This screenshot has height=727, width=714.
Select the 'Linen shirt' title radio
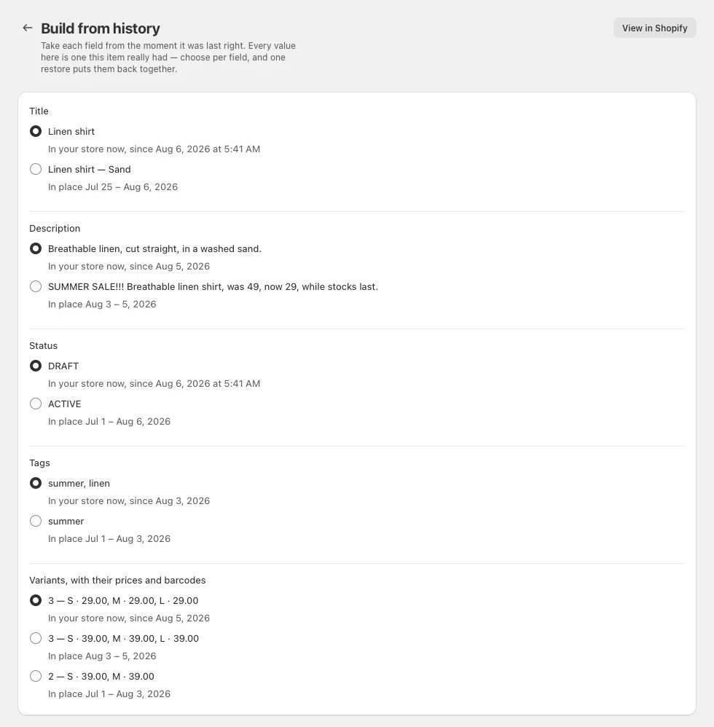[36, 131]
